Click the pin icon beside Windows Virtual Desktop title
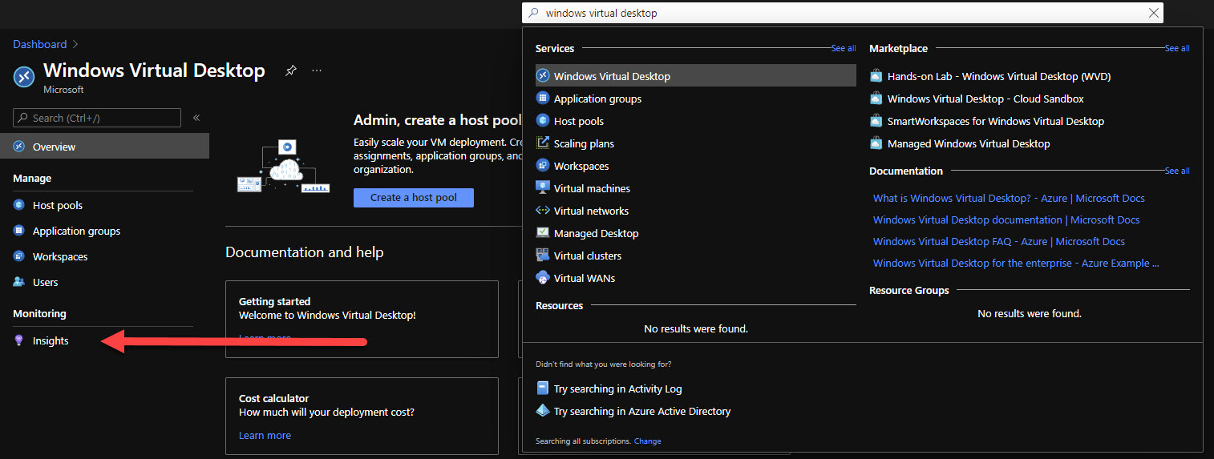Screen dimensions: 1214x459 click(x=291, y=70)
